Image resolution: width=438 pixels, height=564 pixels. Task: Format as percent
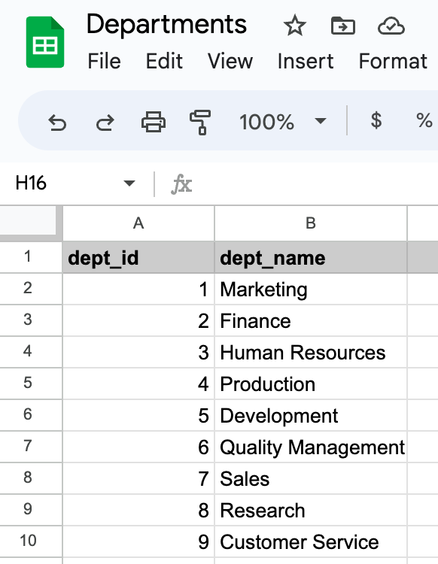pyautogui.click(x=424, y=120)
